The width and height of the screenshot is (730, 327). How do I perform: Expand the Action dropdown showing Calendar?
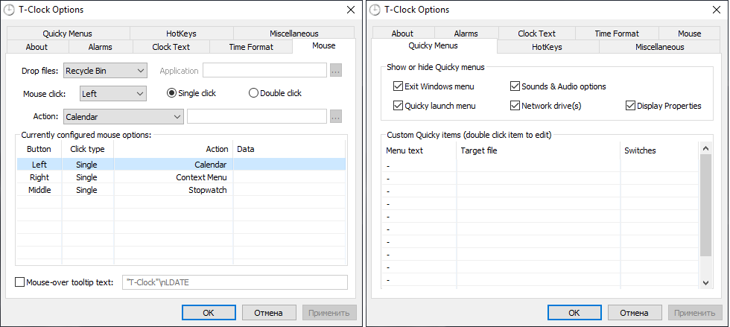coord(124,117)
